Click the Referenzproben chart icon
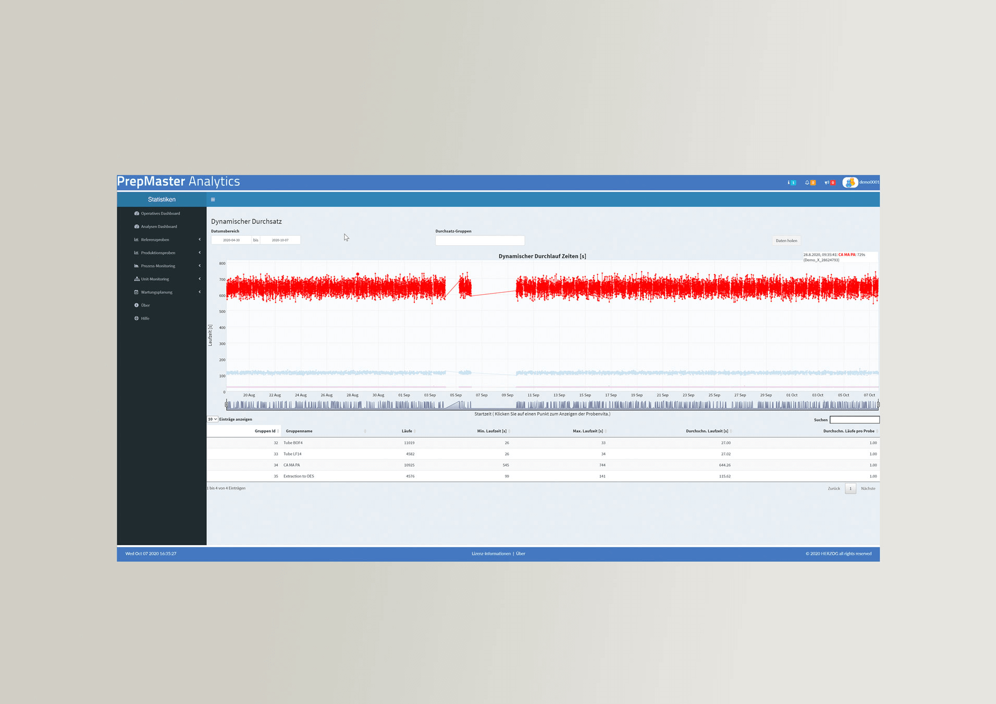The height and width of the screenshot is (704, 996). 137,240
